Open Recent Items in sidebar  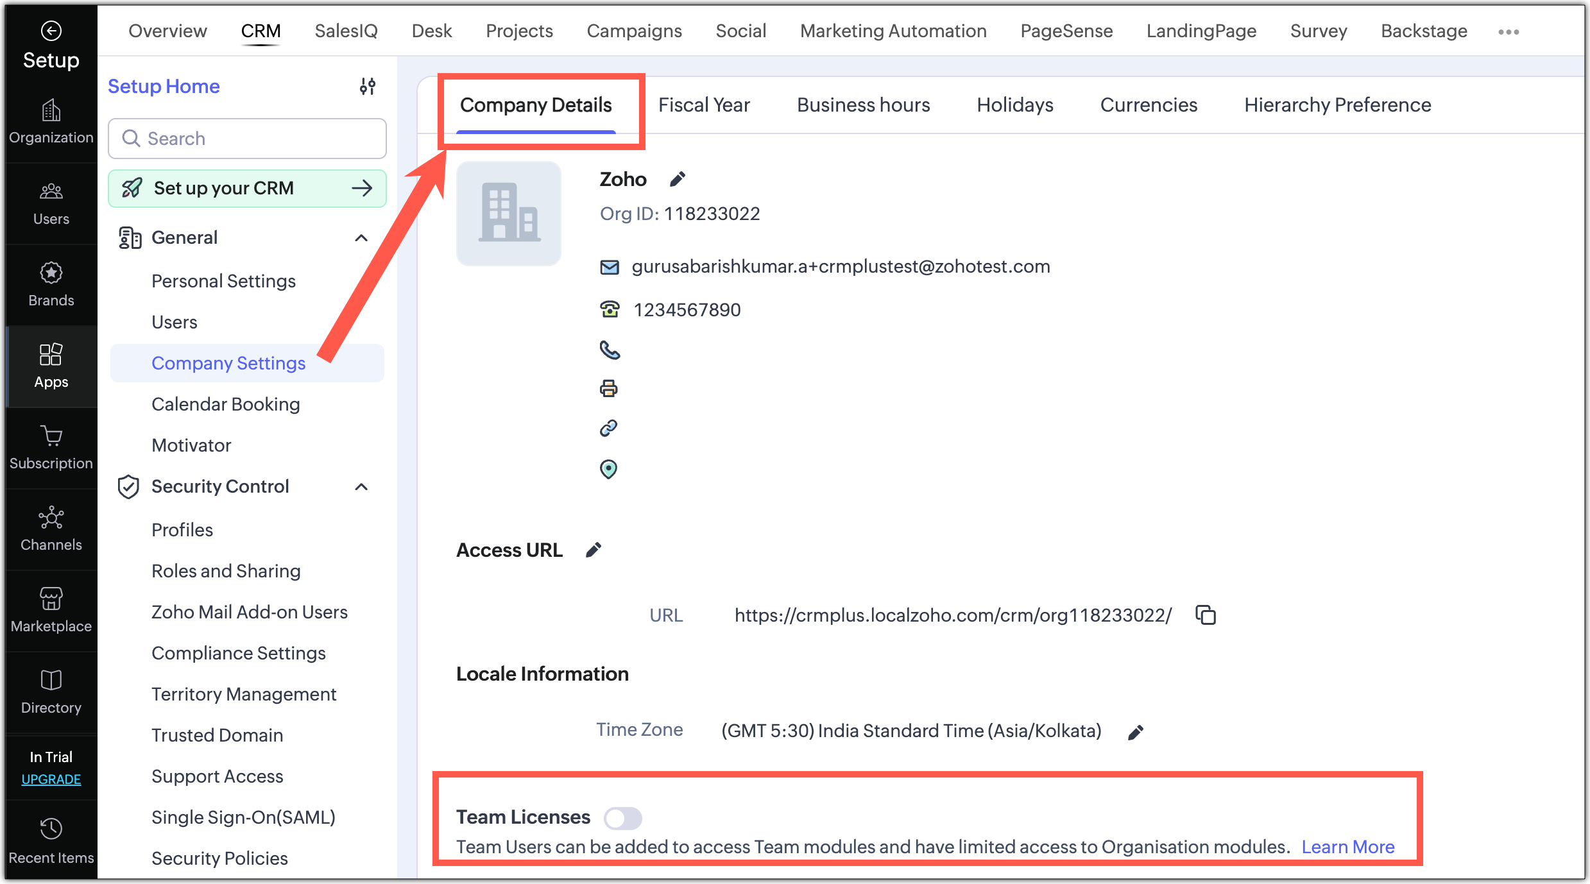point(51,840)
